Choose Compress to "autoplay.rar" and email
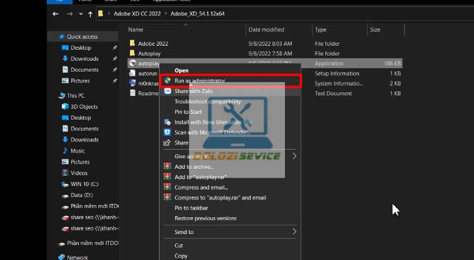This screenshot has height=260, width=474. (x=220, y=198)
